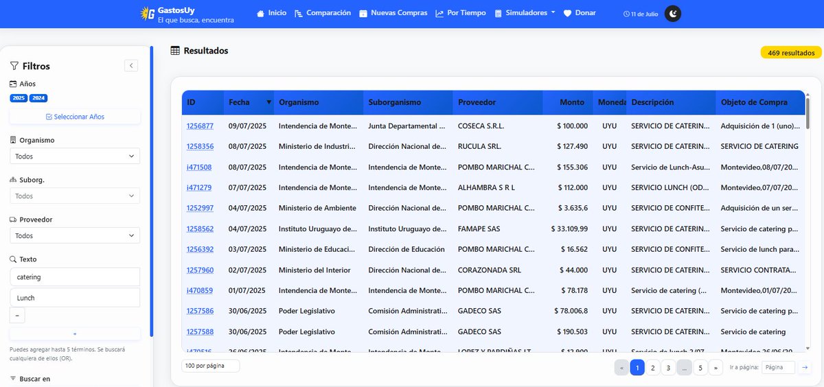Go to next page arrow
Screen dimensions: 824x387
[716, 367]
